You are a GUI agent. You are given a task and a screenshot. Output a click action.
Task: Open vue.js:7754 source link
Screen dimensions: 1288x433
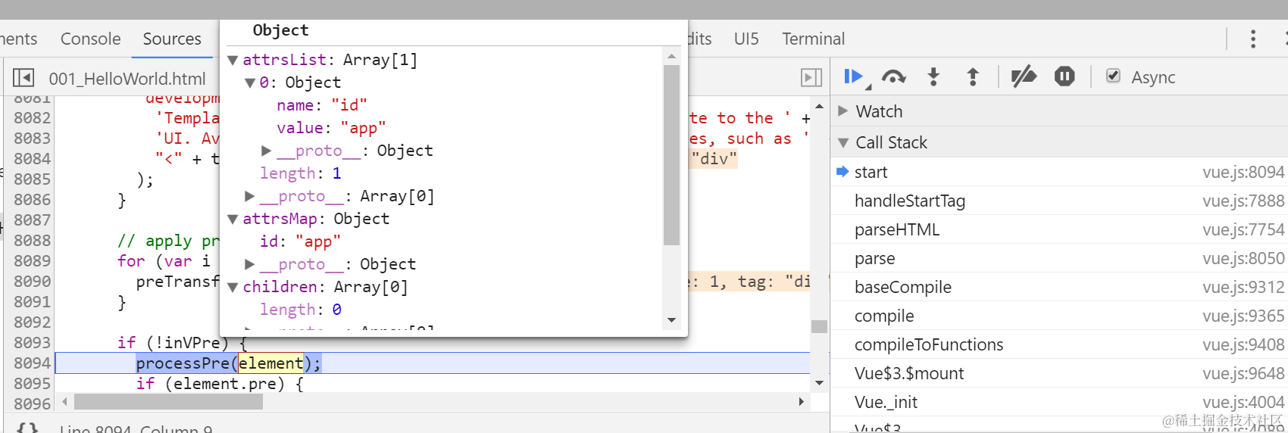pyautogui.click(x=1243, y=229)
